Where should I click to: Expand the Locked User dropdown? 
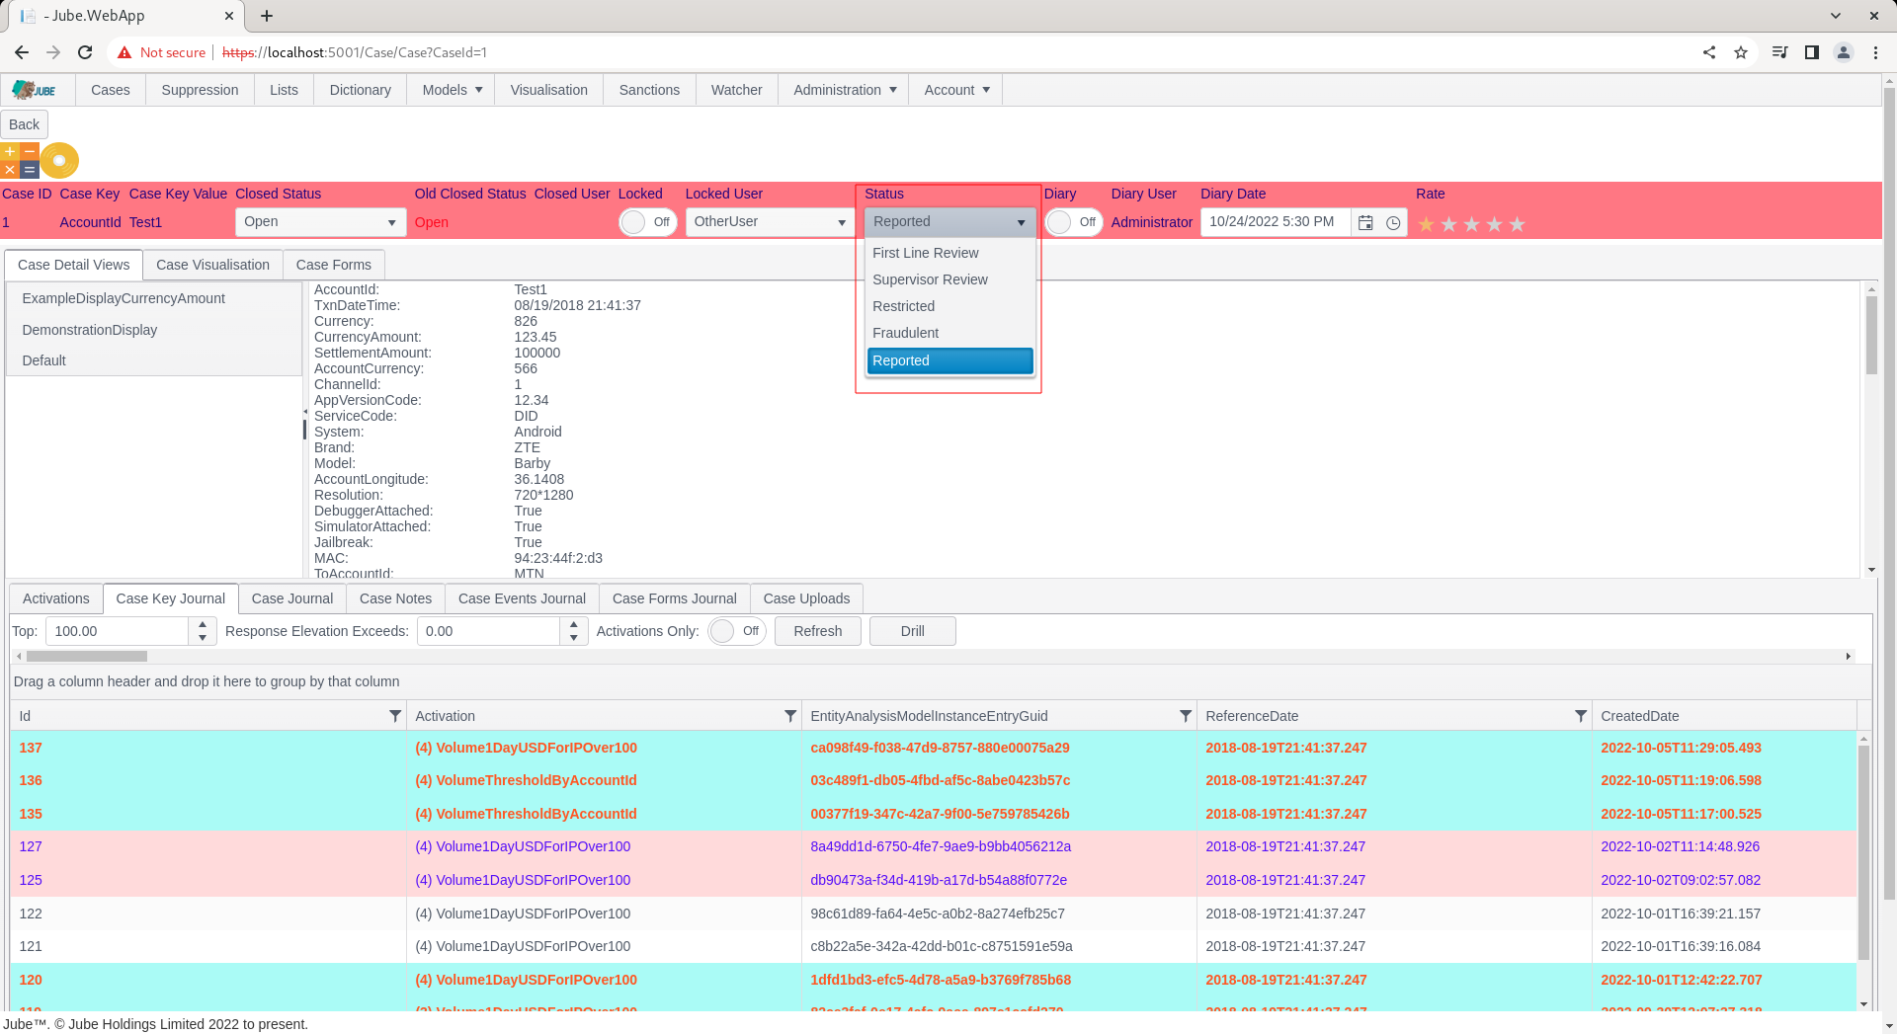842,222
